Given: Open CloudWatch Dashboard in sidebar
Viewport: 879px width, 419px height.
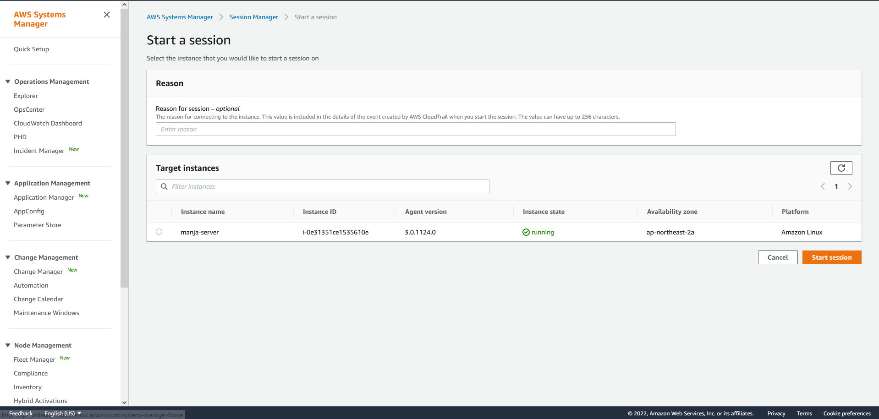Looking at the screenshot, I should coord(48,123).
